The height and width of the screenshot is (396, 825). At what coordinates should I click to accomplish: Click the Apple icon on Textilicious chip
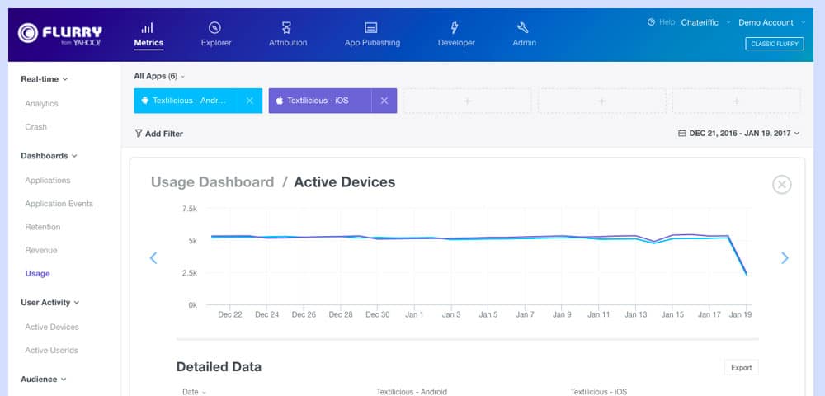280,101
